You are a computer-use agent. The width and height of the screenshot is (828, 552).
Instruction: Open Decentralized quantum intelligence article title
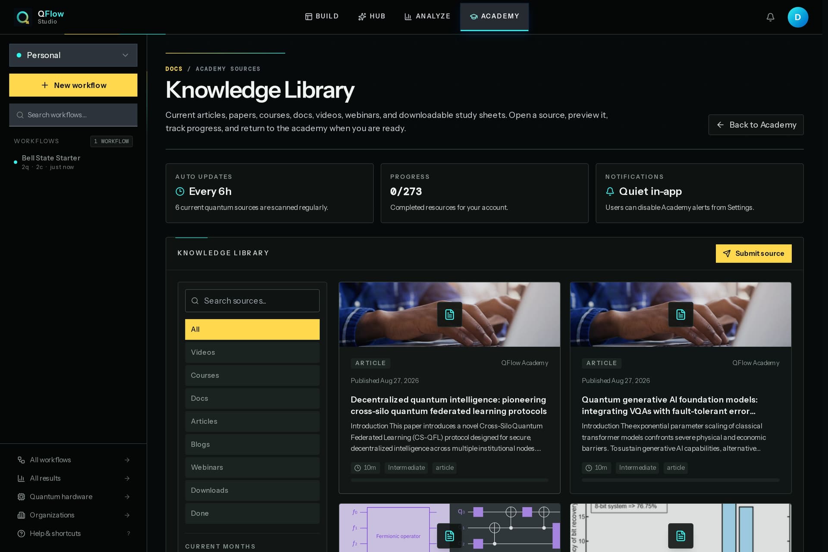(448, 405)
